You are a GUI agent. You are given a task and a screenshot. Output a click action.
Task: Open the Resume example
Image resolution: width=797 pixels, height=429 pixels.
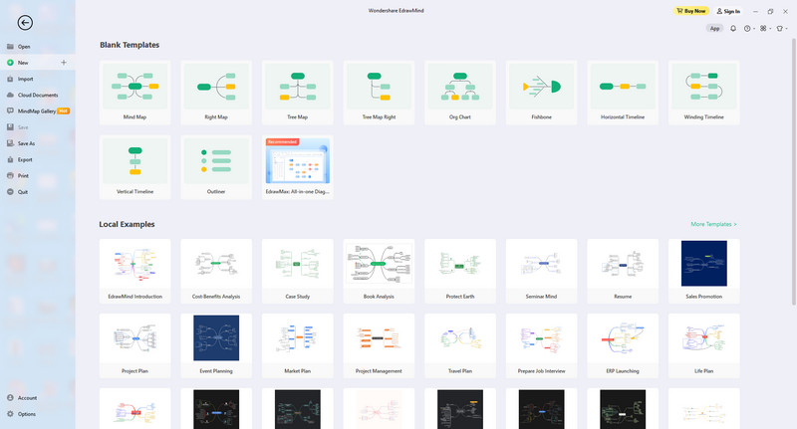[623, 271]
